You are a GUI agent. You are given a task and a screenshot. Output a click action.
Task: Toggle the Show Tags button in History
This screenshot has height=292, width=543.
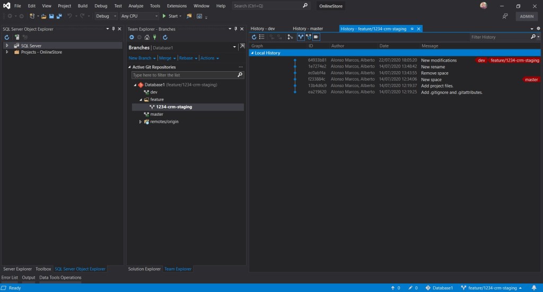(316, 37)
